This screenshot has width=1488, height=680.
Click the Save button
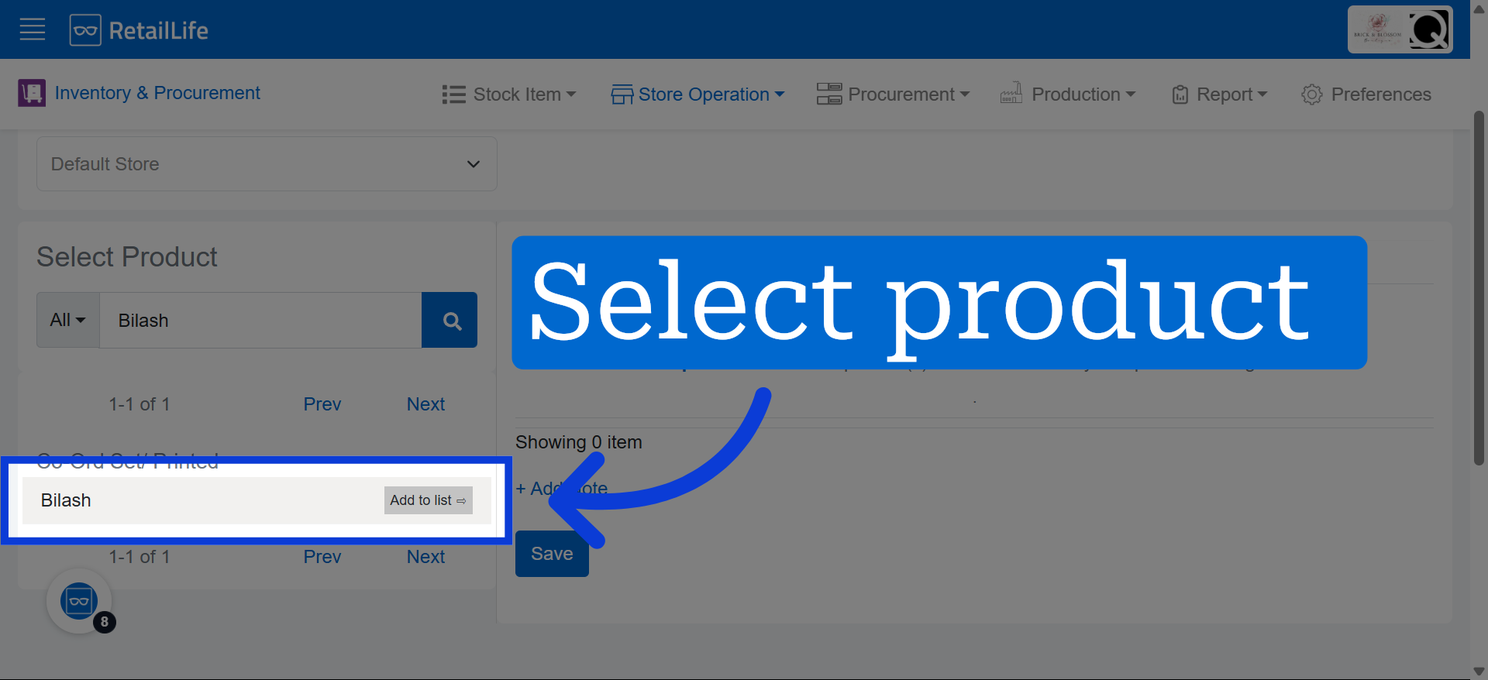(552, 554)
